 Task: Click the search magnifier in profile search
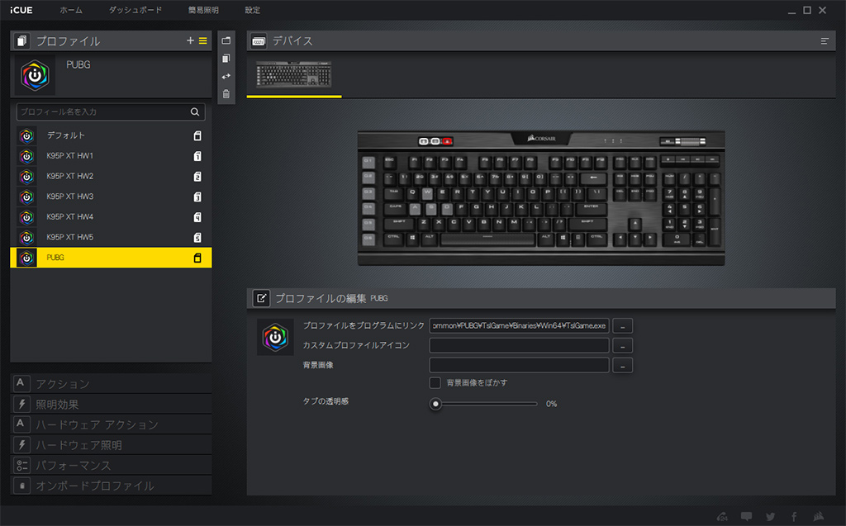pyautogui.click(x=195, y=111)
